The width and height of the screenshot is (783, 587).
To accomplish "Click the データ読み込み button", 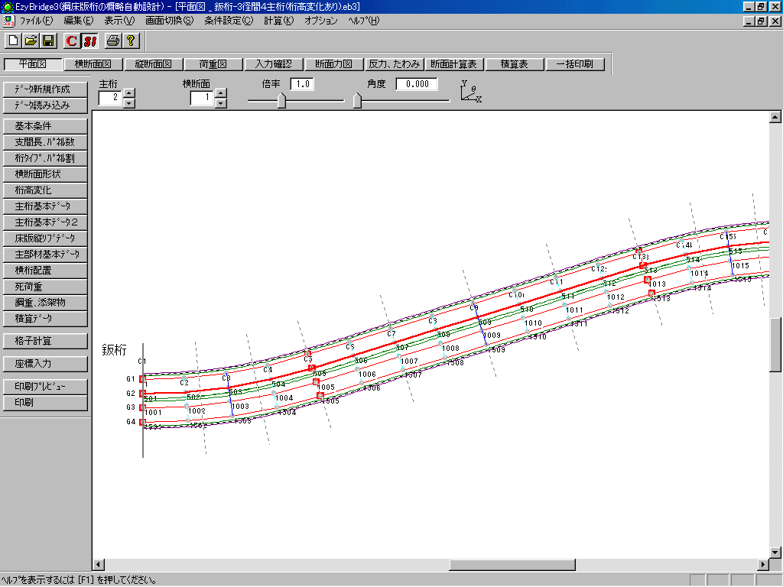I will (x=45, y=105).
